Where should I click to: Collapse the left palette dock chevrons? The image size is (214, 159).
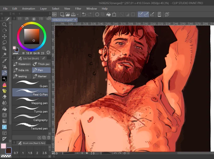point(2,14)
